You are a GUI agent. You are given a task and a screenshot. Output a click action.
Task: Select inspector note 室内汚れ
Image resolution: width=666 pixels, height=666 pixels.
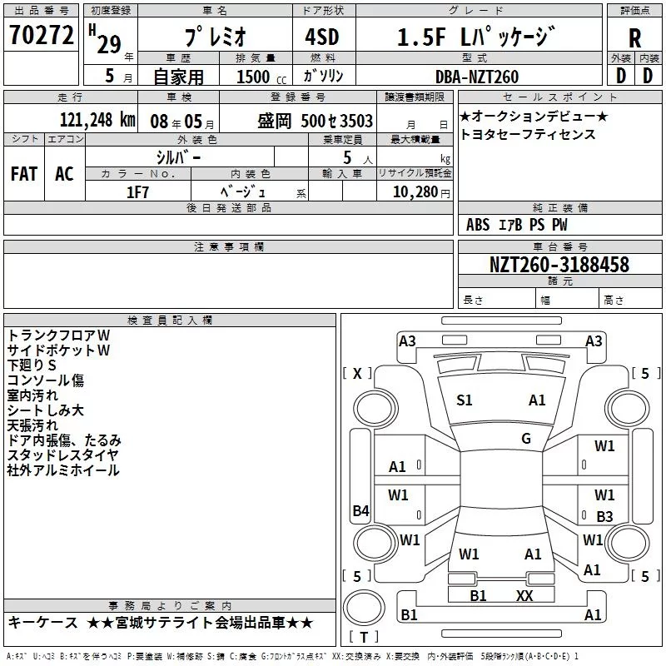click(32, 395)
